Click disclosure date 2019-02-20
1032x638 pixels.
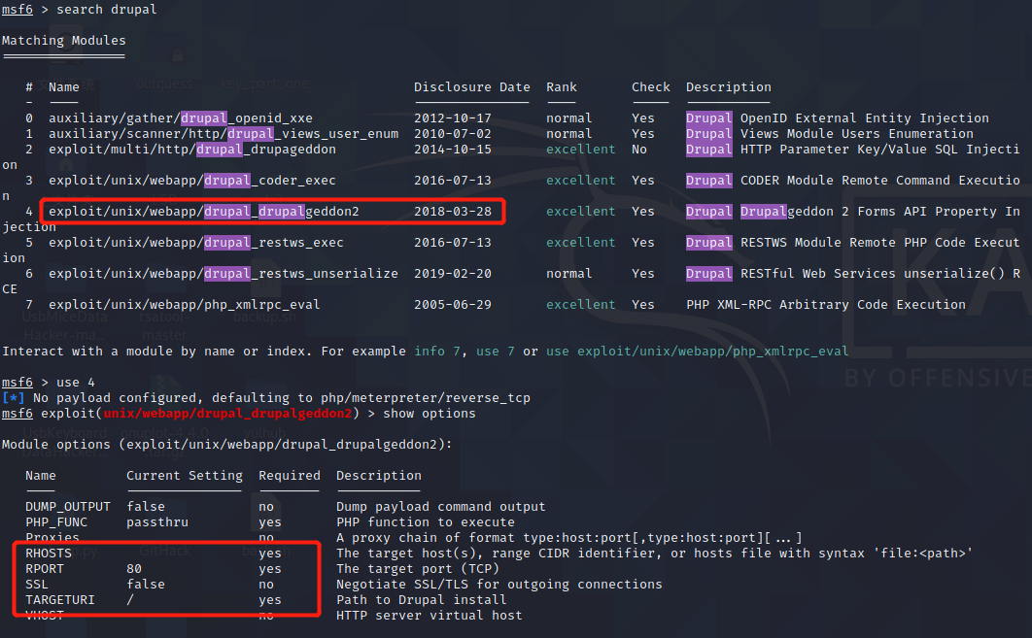(x=453, y=273)
